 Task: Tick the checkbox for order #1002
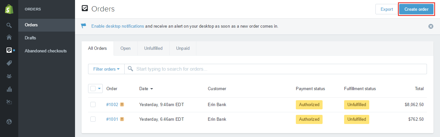[x=93, y=104]
